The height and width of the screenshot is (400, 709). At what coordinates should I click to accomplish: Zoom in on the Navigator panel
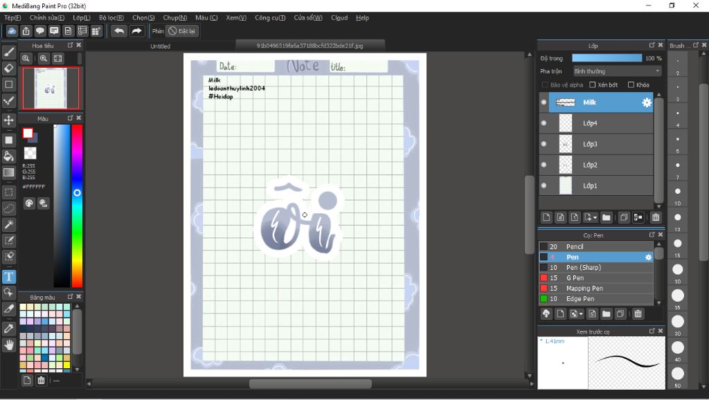click(44, 58)
